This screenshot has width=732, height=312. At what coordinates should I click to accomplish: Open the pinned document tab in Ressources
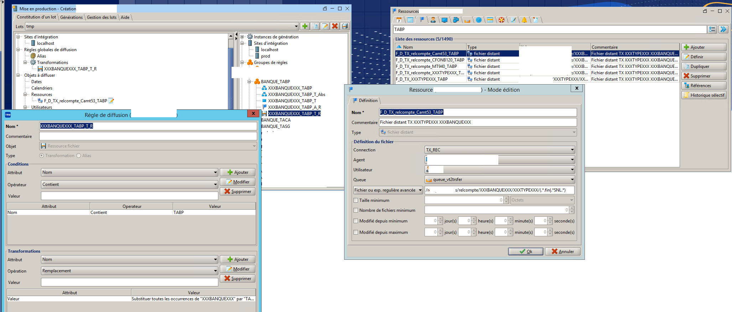tap(536, 20)
